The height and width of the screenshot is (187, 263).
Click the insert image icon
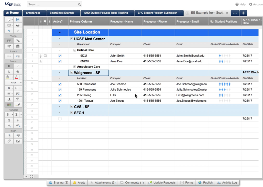pyautogui.click(x=18, y=141)
